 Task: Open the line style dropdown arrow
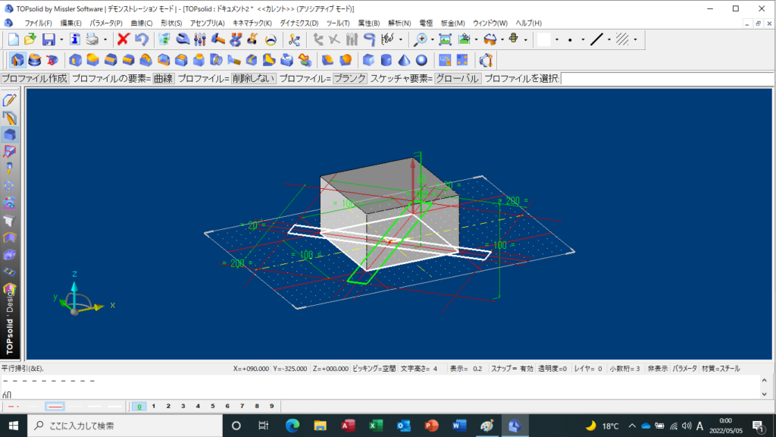point(609,39)
